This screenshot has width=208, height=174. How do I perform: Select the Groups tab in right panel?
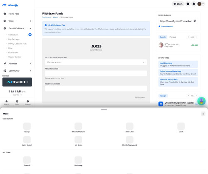coord(163,96)
